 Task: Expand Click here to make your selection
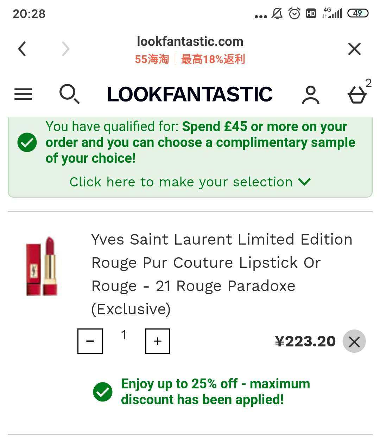(x=181, y=182)
